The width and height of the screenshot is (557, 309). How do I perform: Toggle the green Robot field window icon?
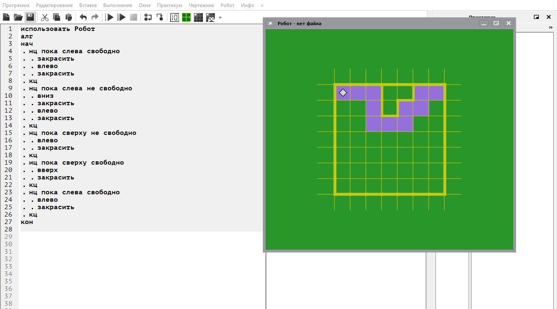(186, 17)
